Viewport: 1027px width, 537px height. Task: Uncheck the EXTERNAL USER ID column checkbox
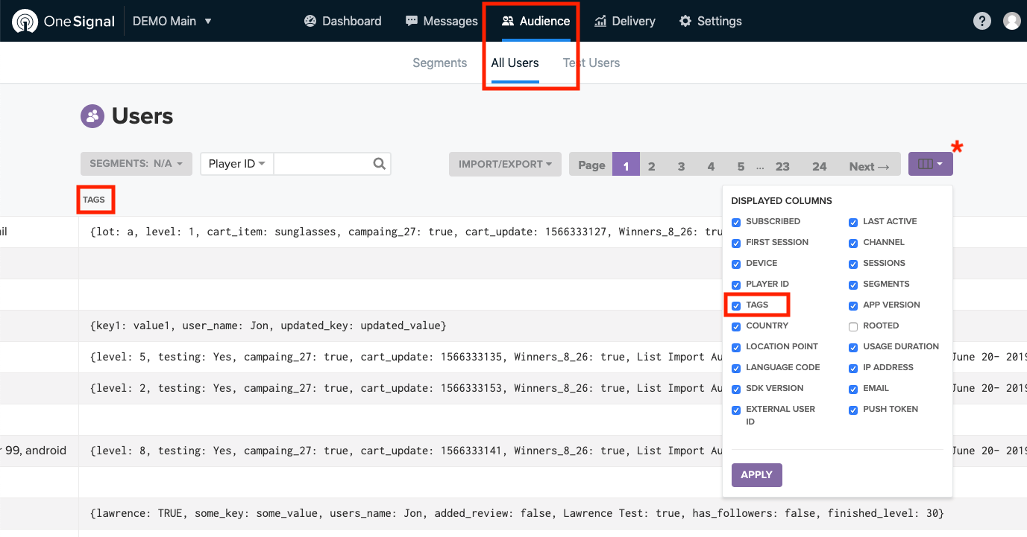736,410
